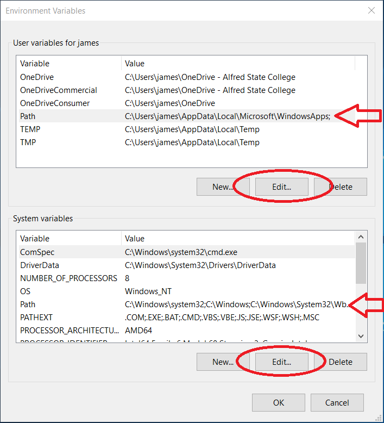Viewport: 384px width, 423px height.
Task: Select the OS system variable
Action: [187, 291]
